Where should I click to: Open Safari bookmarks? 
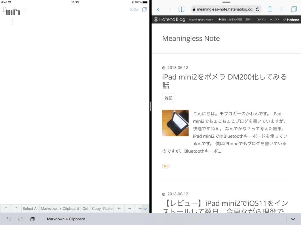click(181, 9)
